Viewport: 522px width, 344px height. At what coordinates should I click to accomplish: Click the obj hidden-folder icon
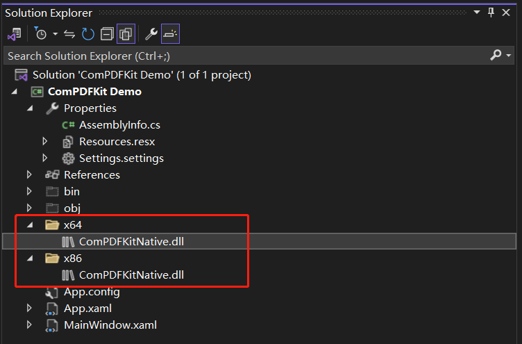[x=52, y=208]
